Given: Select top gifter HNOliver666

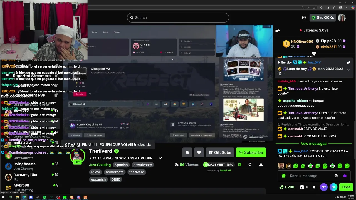Looking at the screenshot, I should 302,41.
